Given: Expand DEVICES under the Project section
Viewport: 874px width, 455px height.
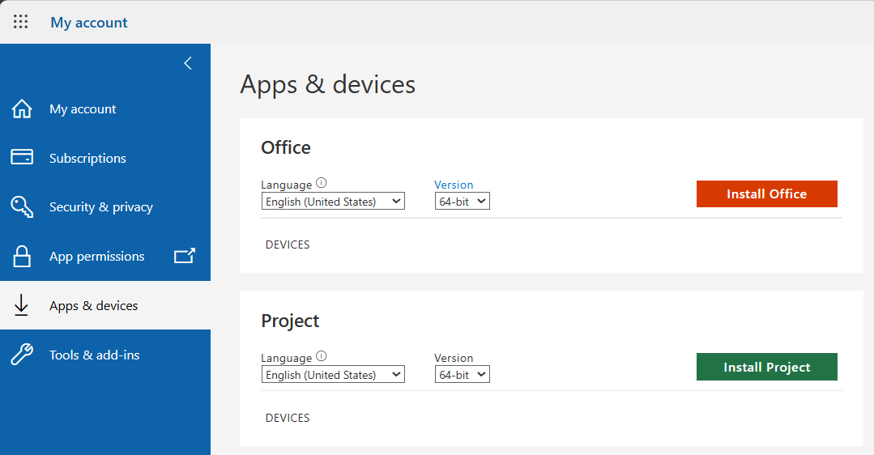Looking at the screenshot, I should [288, 418].
